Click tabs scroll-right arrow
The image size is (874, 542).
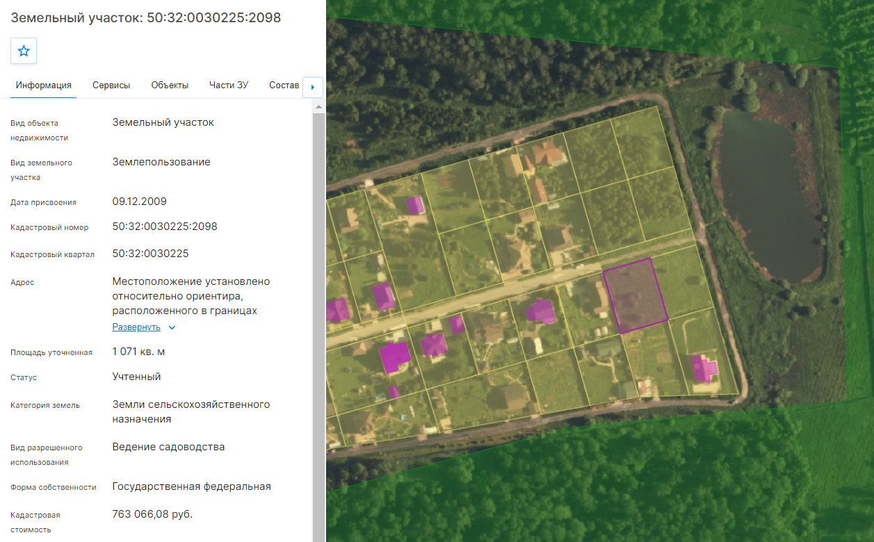[312, 87]
